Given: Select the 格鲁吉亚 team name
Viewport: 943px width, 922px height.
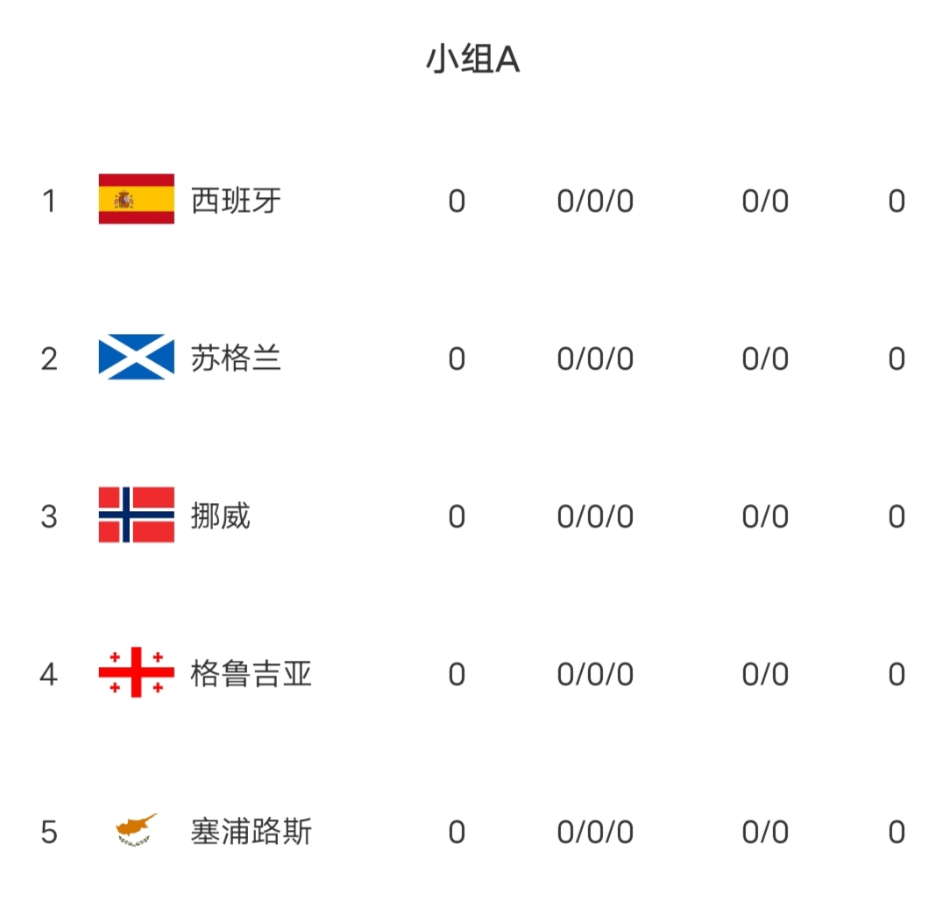Looking at the screenshot, I should [x=252, y=674].
